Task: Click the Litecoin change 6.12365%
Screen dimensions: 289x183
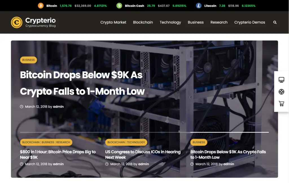Action: coord(248,6)
